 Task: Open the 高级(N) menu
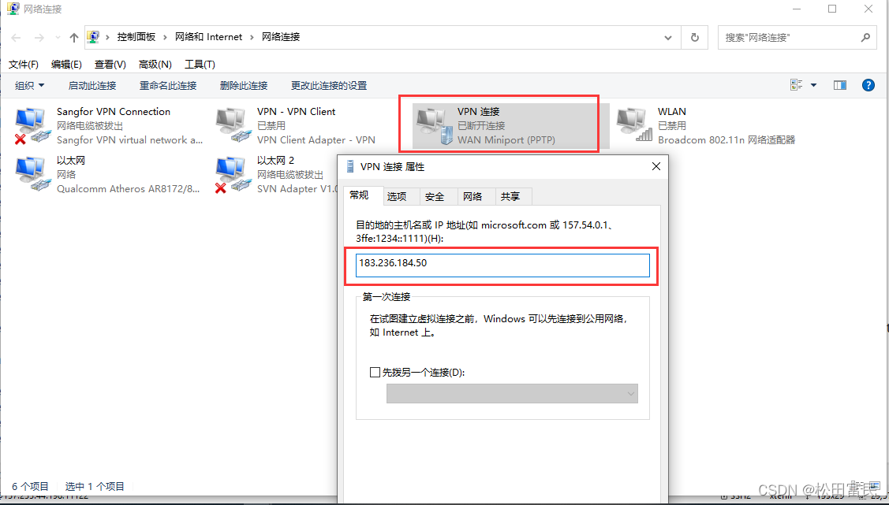(x=155, y=65)
